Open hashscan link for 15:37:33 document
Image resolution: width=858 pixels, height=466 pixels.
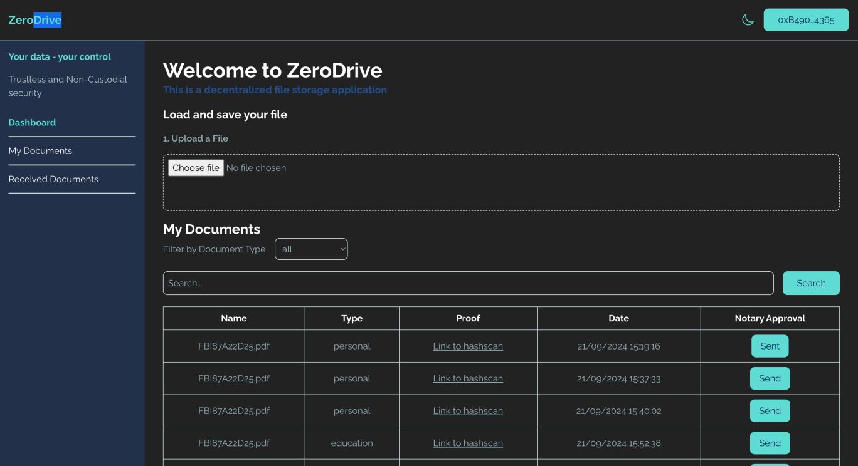click(468, 378)
